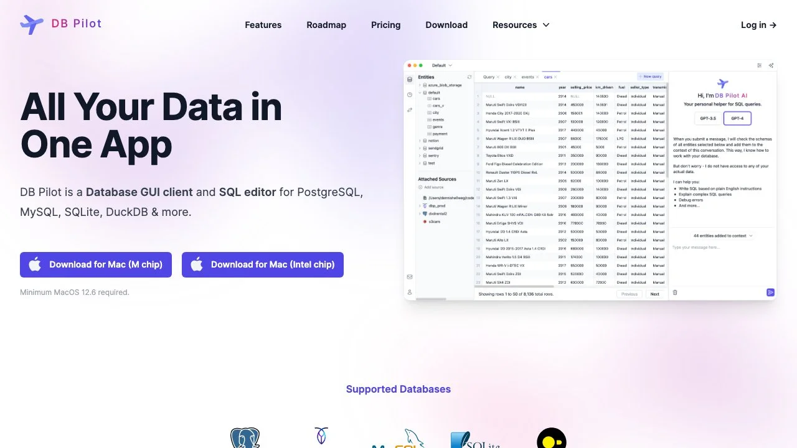The width and height of the screenshot is (797, 448).
Task: Click the user profile icon at preview bottom left
Action: 410,292
